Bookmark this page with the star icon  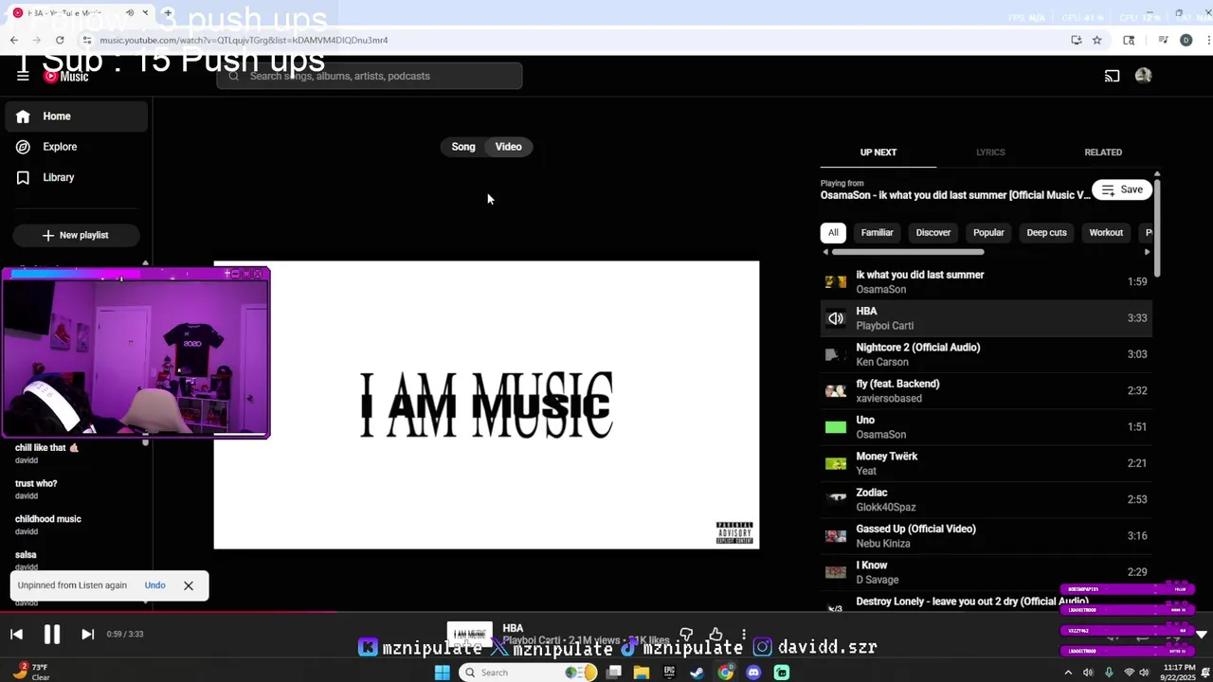(x=1096, y=40)
